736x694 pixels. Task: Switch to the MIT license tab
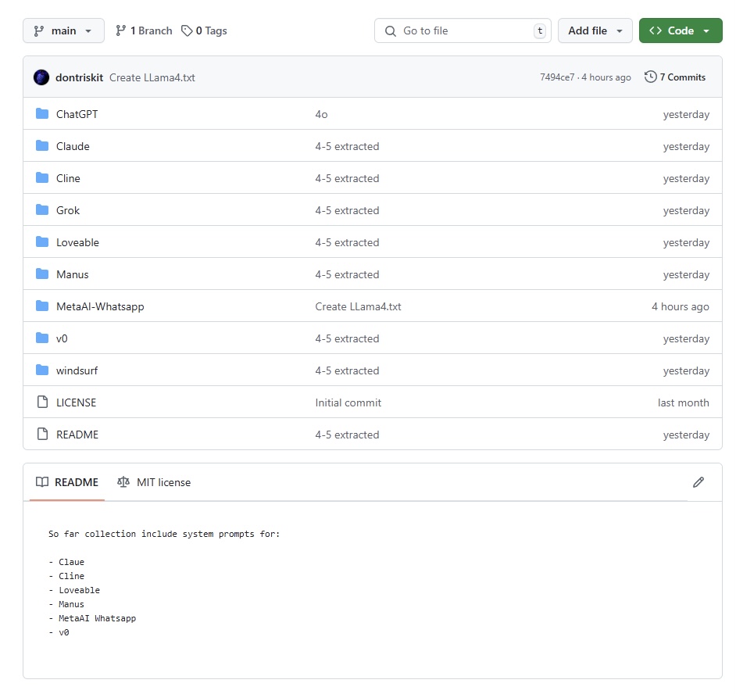coord(154,482)
